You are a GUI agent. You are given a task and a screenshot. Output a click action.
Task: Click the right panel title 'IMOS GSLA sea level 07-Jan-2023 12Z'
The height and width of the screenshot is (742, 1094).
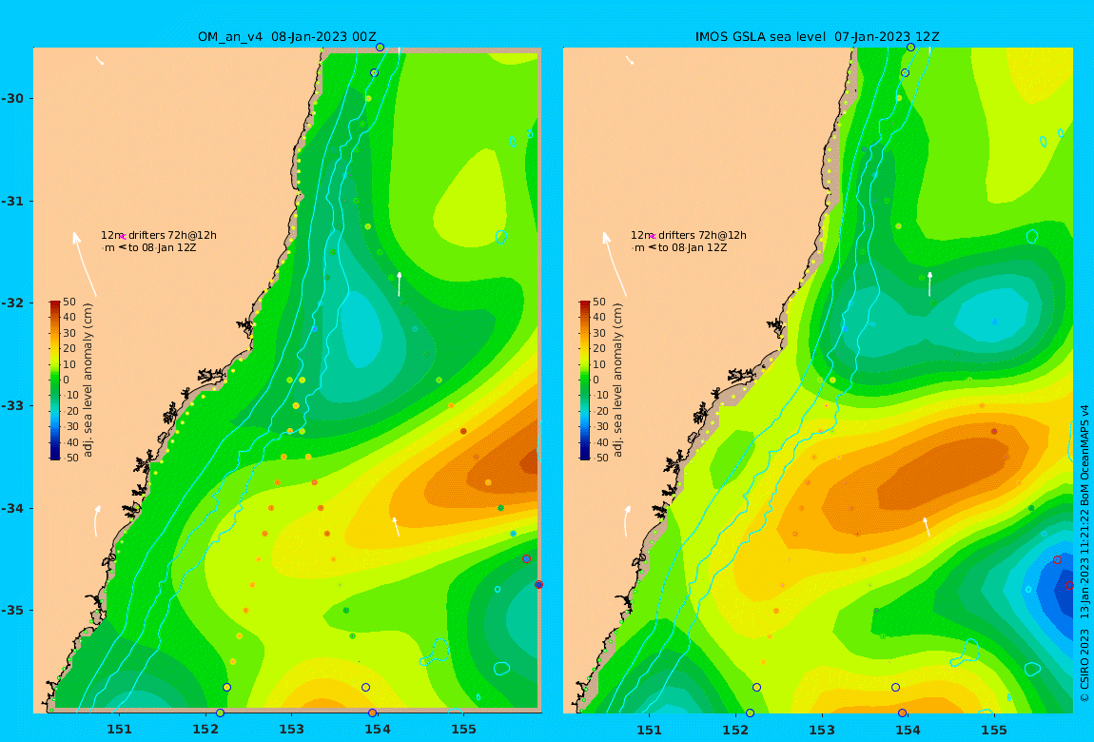(817, 37)
